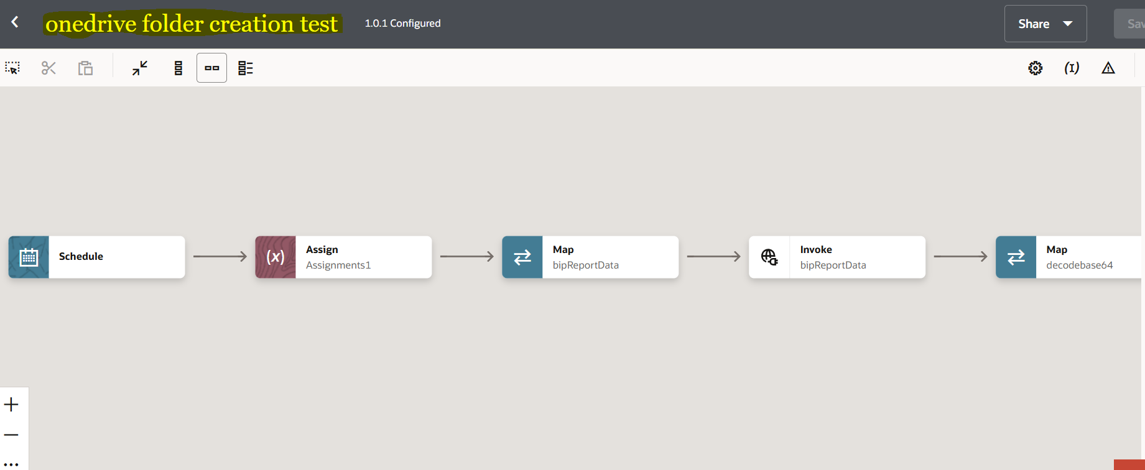Click the cut scissors icon
The image size is (1145, 470).
click(49, 68)
